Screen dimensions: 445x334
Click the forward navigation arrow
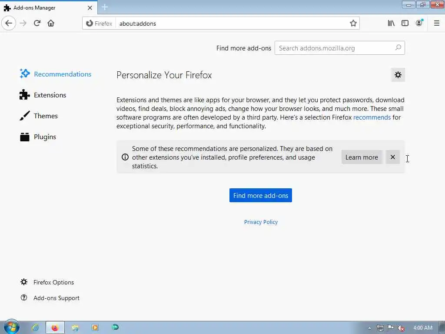pos(23,23)
